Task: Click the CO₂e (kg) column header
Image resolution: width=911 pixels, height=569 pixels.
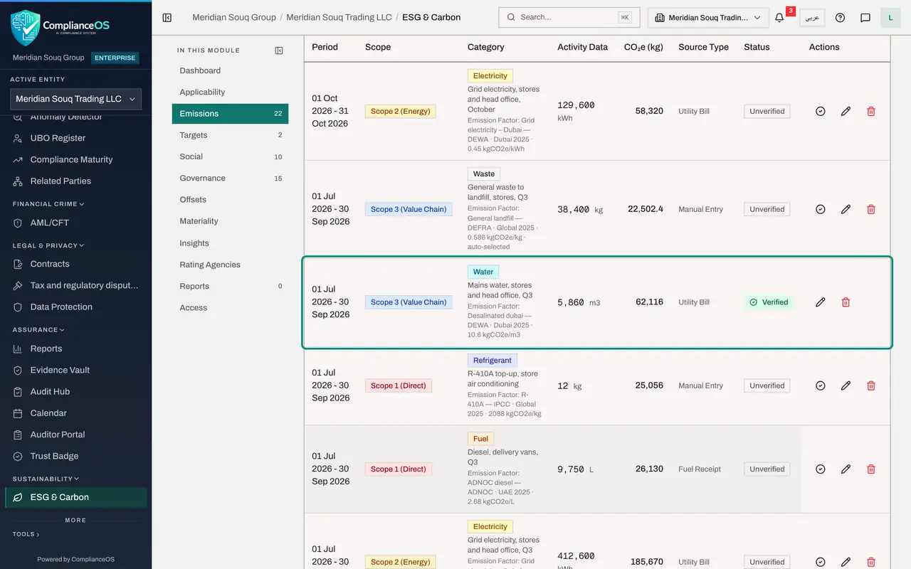Action: point(643,47)
